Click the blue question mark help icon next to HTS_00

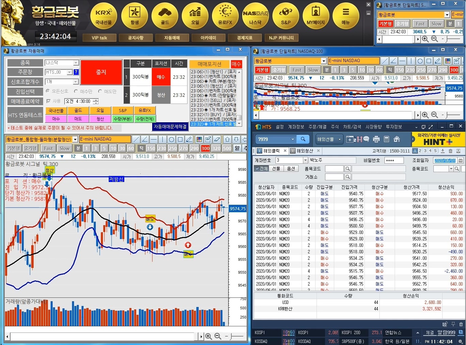click(76, 72)
